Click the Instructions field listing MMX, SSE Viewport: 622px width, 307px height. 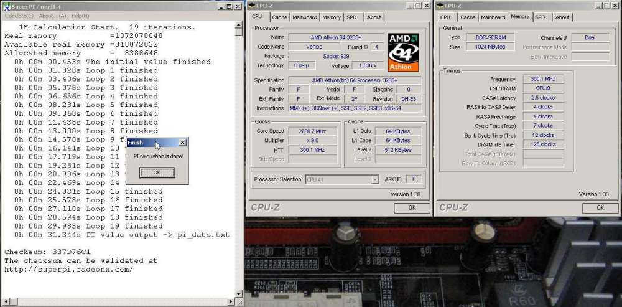click(x=355, y=108)
